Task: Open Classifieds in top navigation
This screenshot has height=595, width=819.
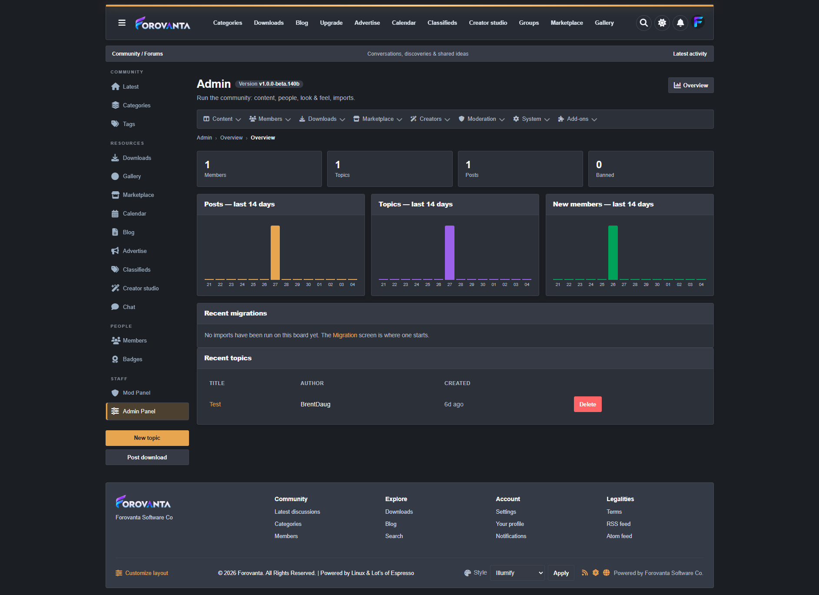Action: 442,23
